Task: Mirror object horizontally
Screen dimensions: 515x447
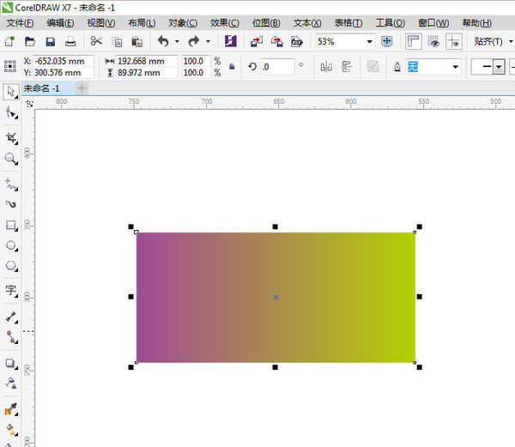Action: [326, 67]
